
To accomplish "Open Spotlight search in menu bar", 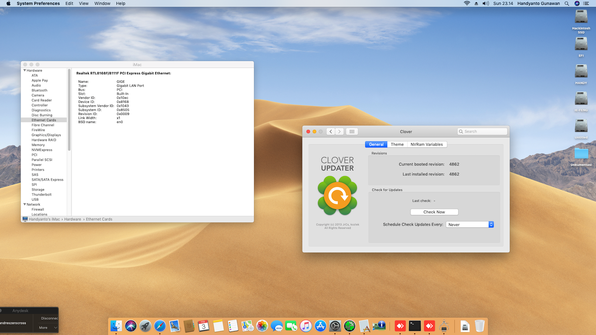I will click(x=567, y=3).
